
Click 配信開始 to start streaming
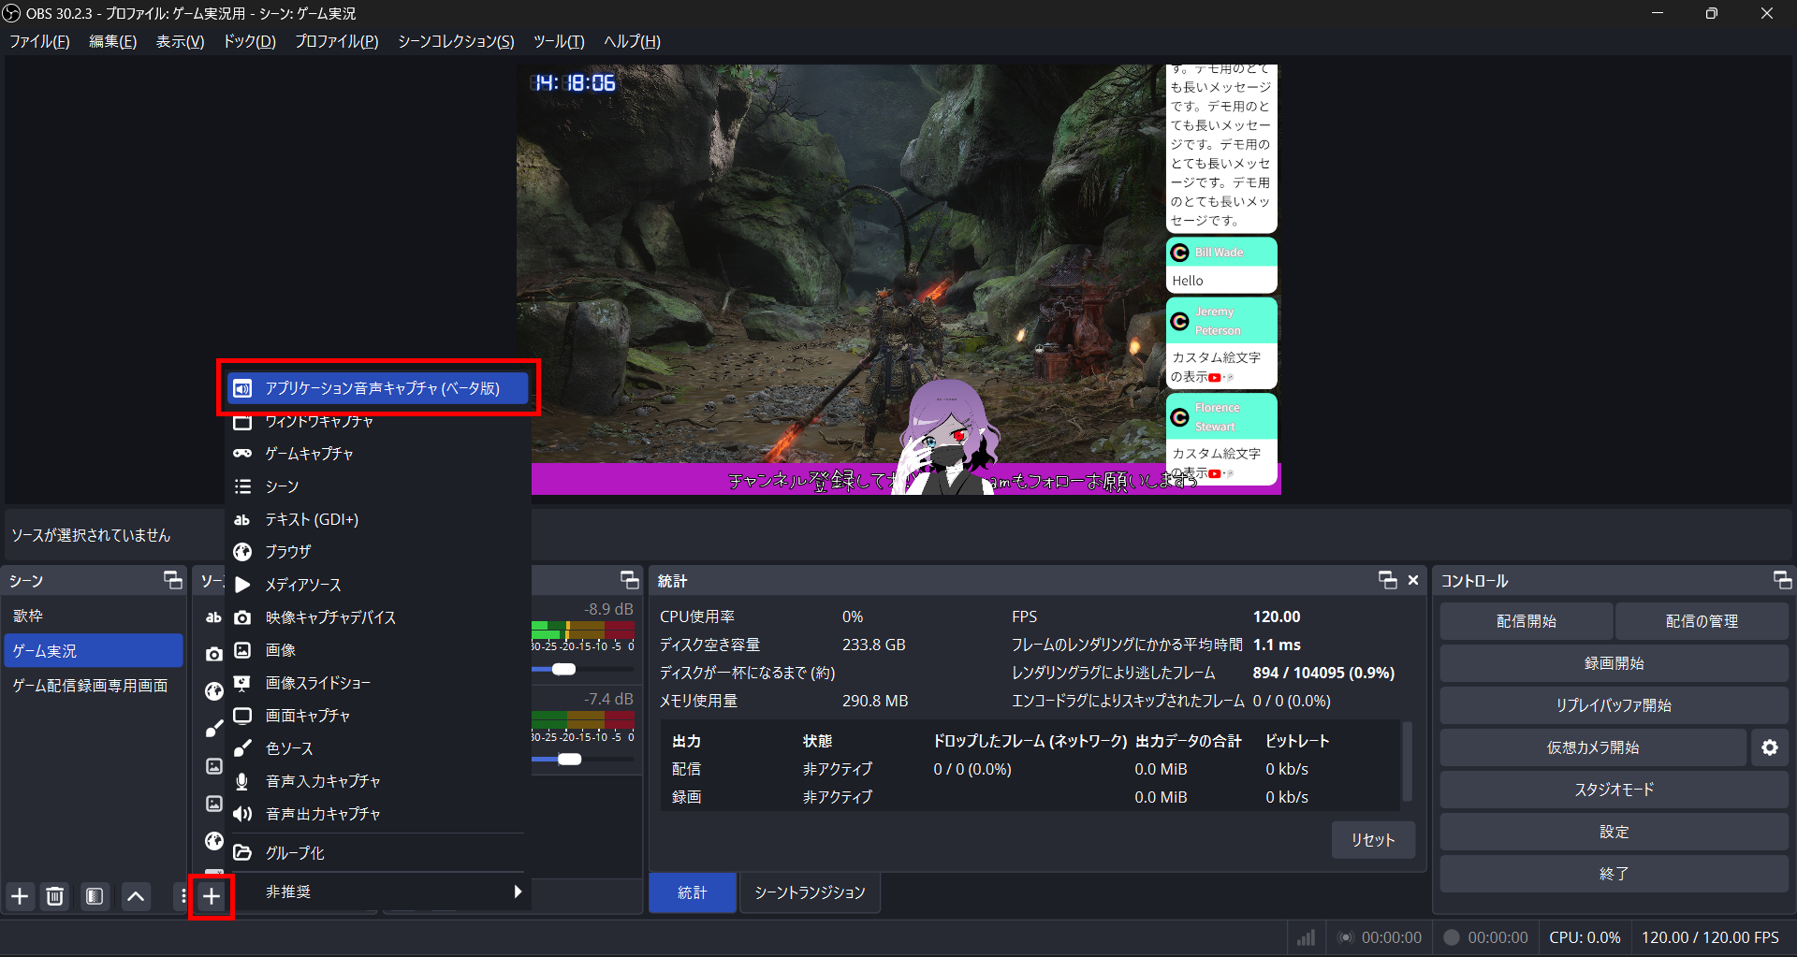1526,621
